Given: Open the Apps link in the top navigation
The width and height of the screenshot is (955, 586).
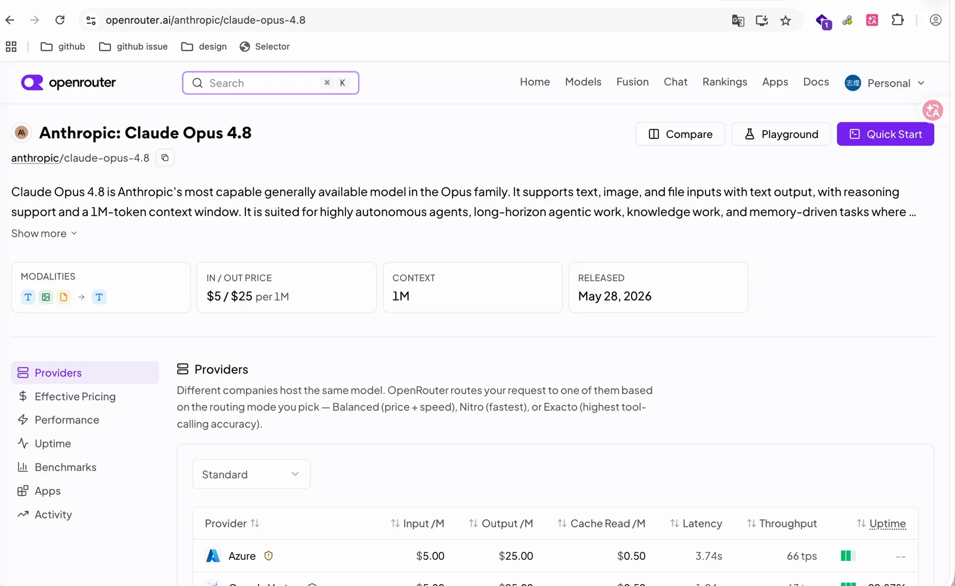Looking at the screenshot, I should pos(775,82).
